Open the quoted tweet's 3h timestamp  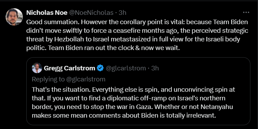click(x=155, y=68)
